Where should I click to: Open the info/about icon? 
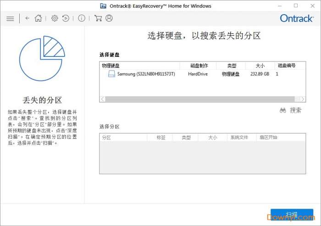pyautogui.click(x=82, y=18)
